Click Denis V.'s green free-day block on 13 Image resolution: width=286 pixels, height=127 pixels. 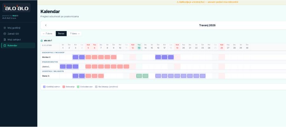click(139, 76)
